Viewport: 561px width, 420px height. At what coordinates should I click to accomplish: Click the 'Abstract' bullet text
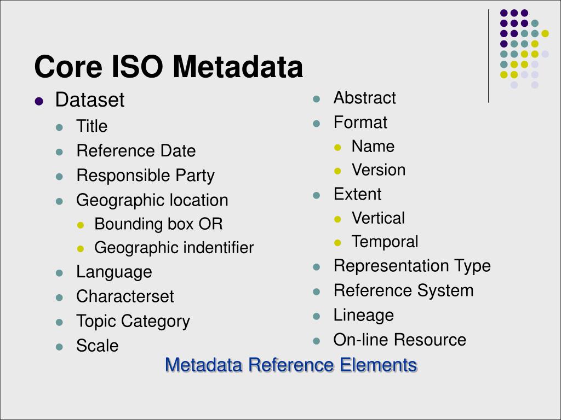(364, 97)
